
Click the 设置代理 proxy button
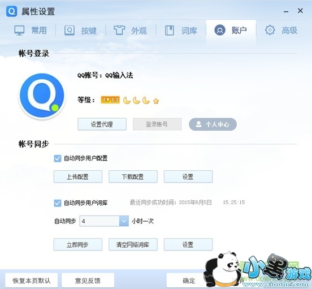[102, 124]
